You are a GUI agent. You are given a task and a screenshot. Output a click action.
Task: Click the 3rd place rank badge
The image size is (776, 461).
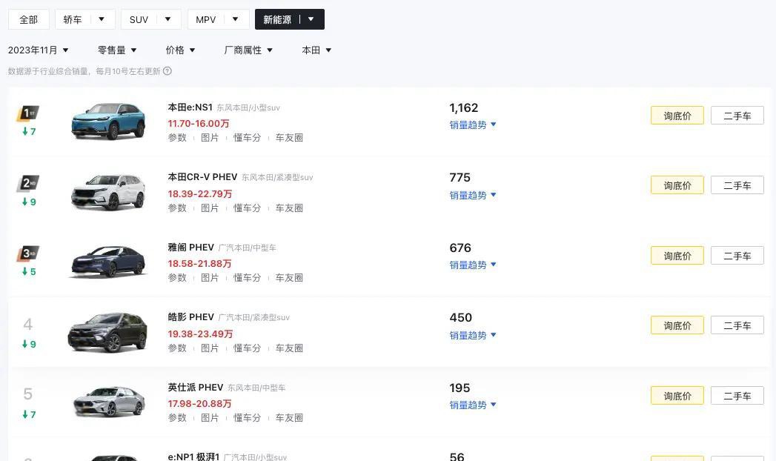(28, 253)
